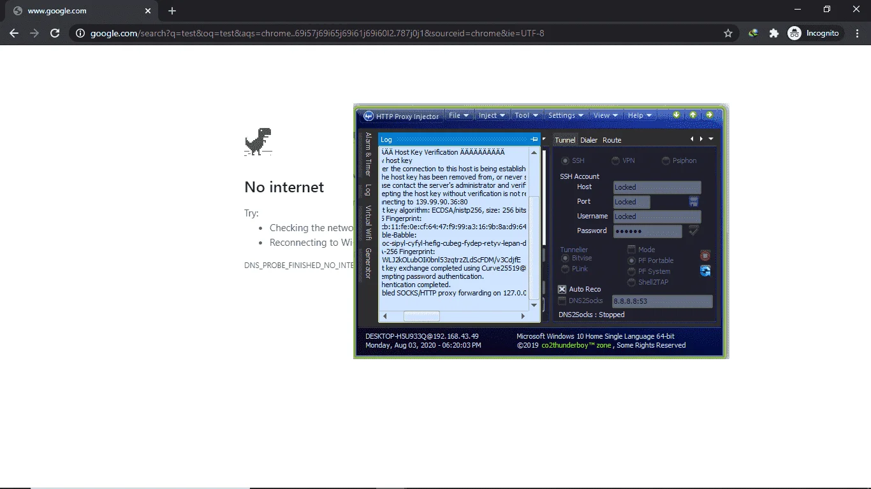Image resolution: width=871 pixels, height=489 pixels.
Task: Open the Chrome Extensions puzzle icon
Action: (x=773, y=33)
